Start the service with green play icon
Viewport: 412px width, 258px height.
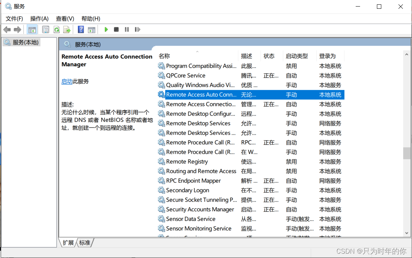[106, 30]
